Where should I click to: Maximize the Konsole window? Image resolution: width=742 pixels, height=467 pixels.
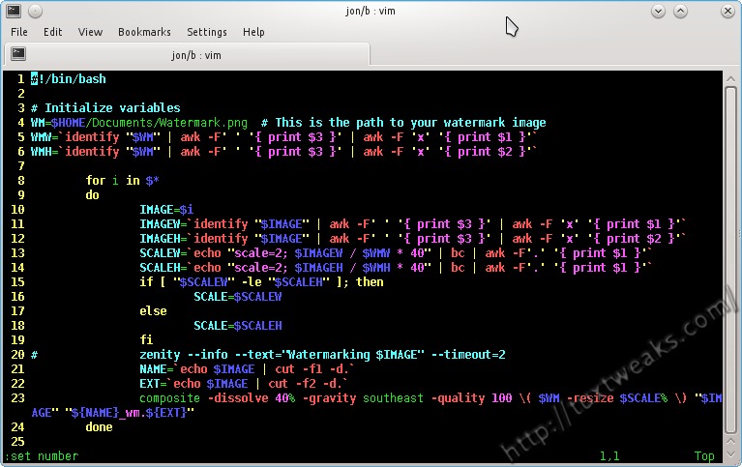[680, 11]
